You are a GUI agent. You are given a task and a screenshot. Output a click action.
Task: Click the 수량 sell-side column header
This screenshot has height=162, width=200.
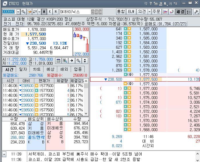tap(14, 119)
